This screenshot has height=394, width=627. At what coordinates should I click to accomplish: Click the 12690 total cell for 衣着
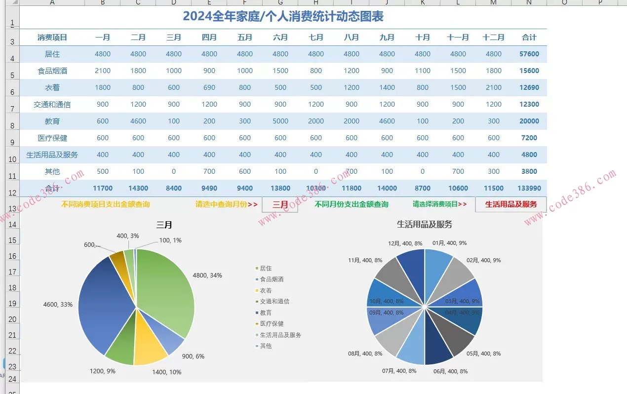point(529,88)
